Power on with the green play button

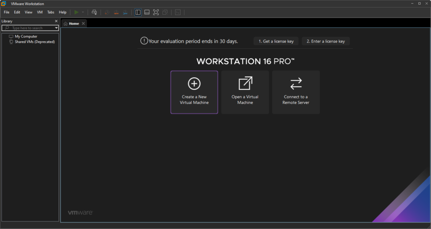click(77, 12)
